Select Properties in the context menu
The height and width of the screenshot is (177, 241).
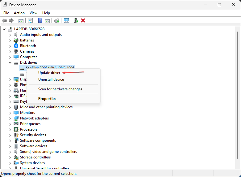pyautogui.click(x=47, y=99)
